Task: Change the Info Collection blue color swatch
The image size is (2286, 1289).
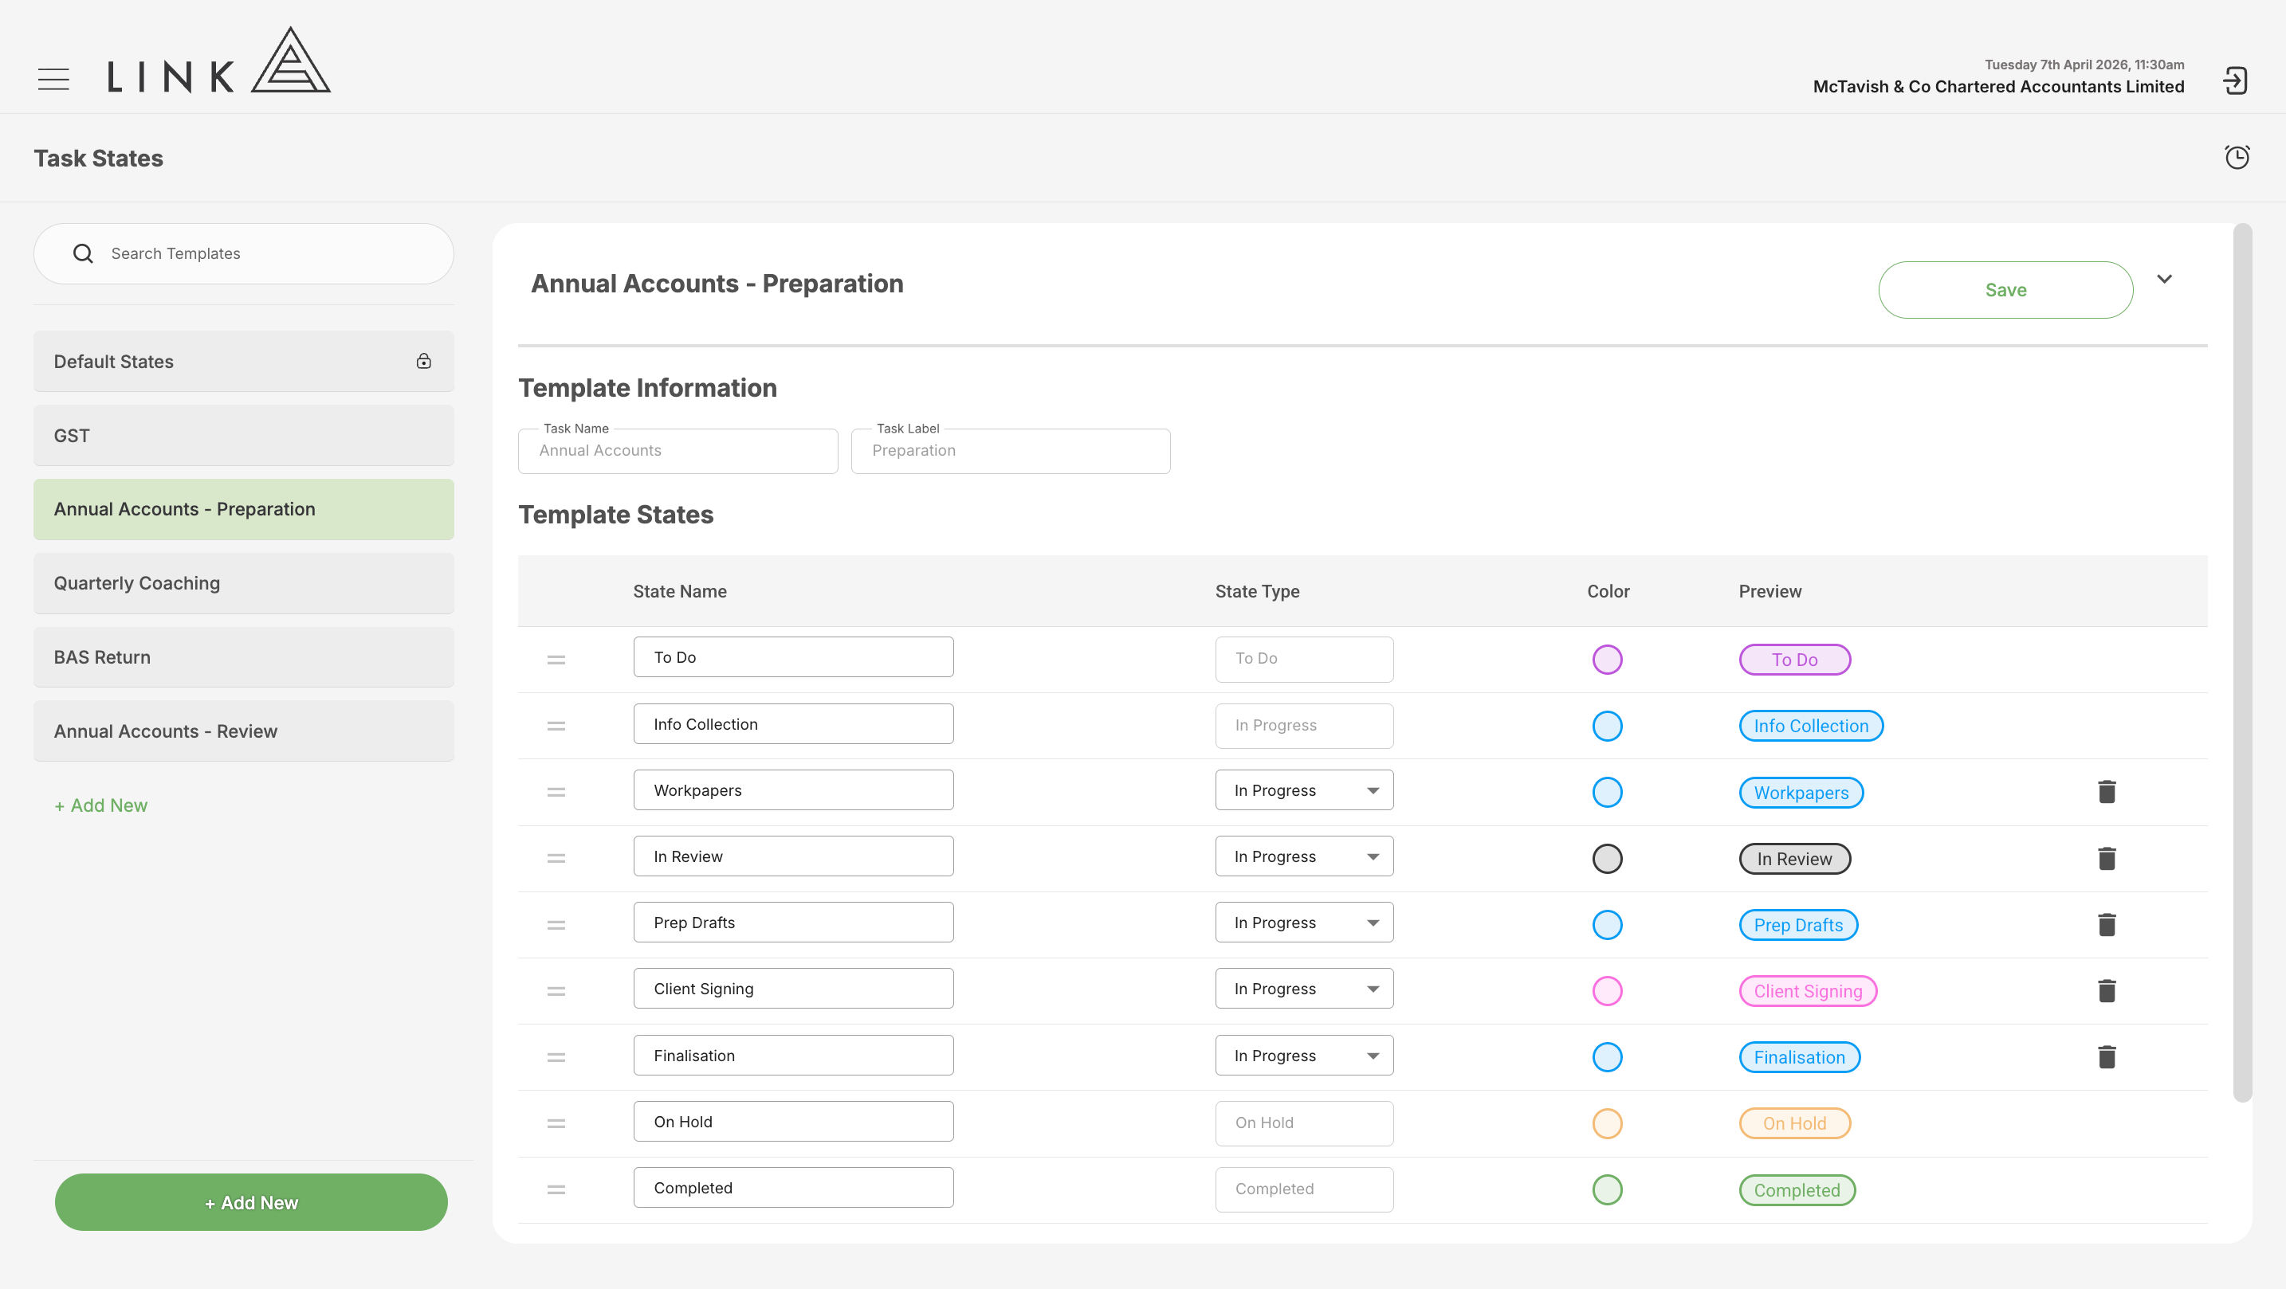Action: [1606, 726]
